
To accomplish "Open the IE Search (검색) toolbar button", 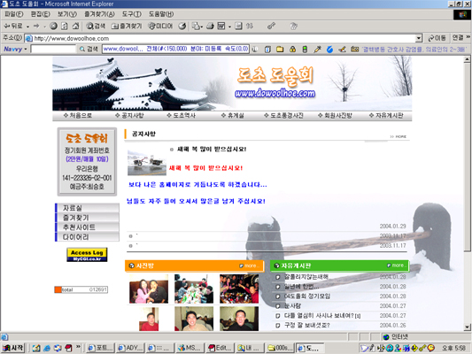I will [x=96, y=27].
